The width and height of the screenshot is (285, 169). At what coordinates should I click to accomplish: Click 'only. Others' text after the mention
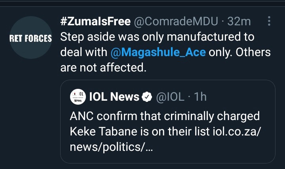pyautogui.click(x=240, y=52)
